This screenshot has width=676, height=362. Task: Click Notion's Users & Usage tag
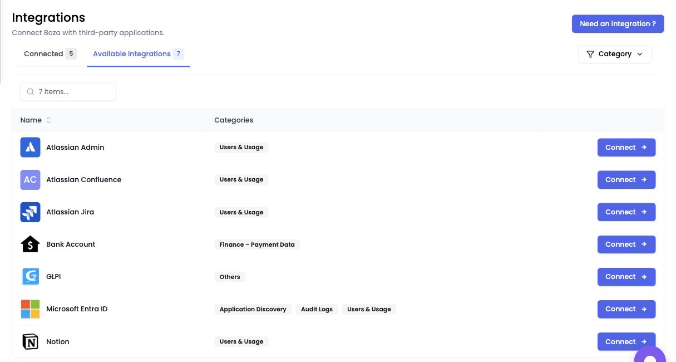click(241, 341)
